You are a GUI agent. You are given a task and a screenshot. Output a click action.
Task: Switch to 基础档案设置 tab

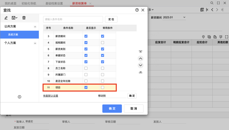tap(54, 3)
